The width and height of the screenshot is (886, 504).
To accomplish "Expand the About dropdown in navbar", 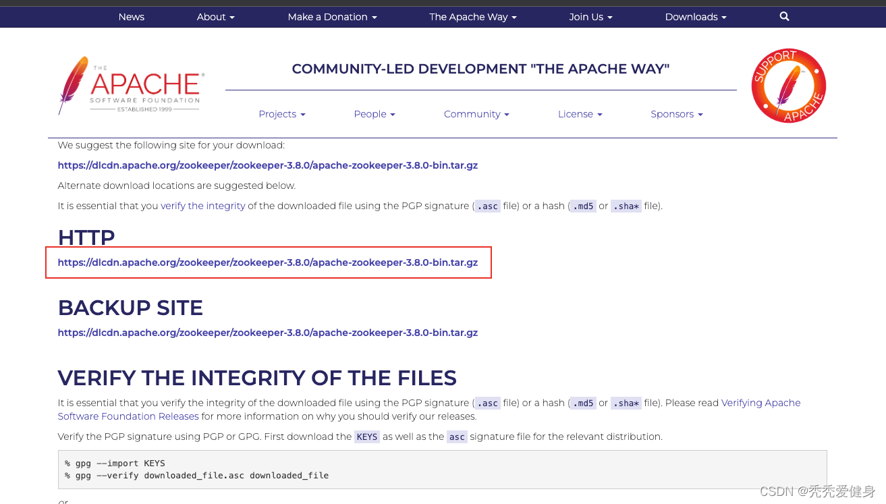I will pyautogui.click(x=216, y=17).
